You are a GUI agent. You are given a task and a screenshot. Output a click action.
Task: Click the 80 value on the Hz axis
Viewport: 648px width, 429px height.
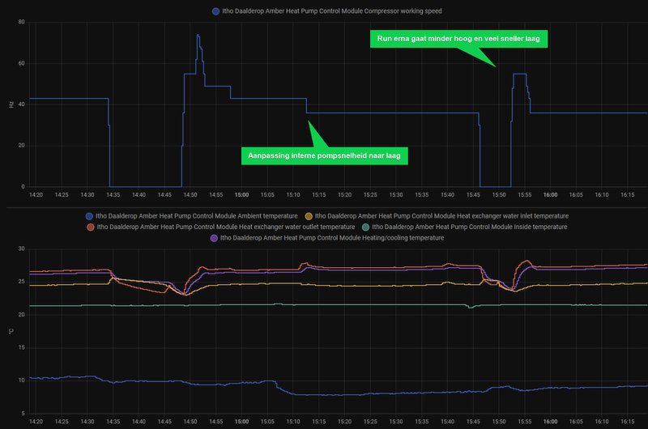tap(22, 22)
